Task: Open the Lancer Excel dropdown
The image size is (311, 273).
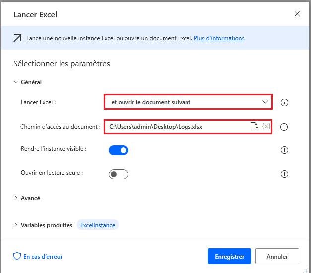Action: tap(188, 102)
